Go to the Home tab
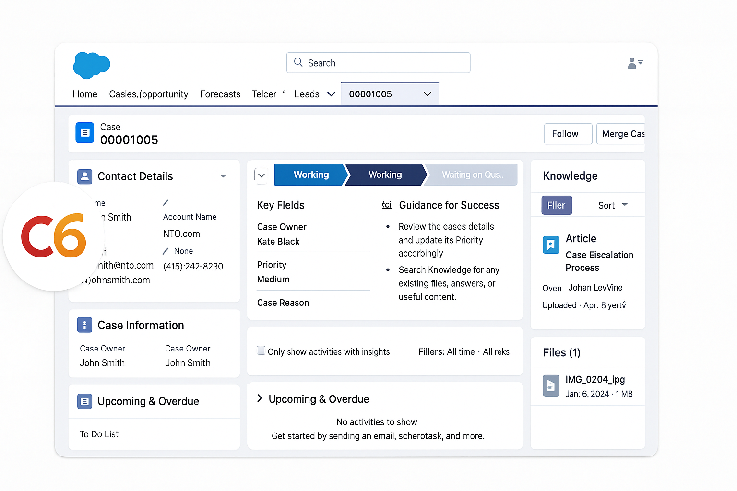 (x=85, y=94)
